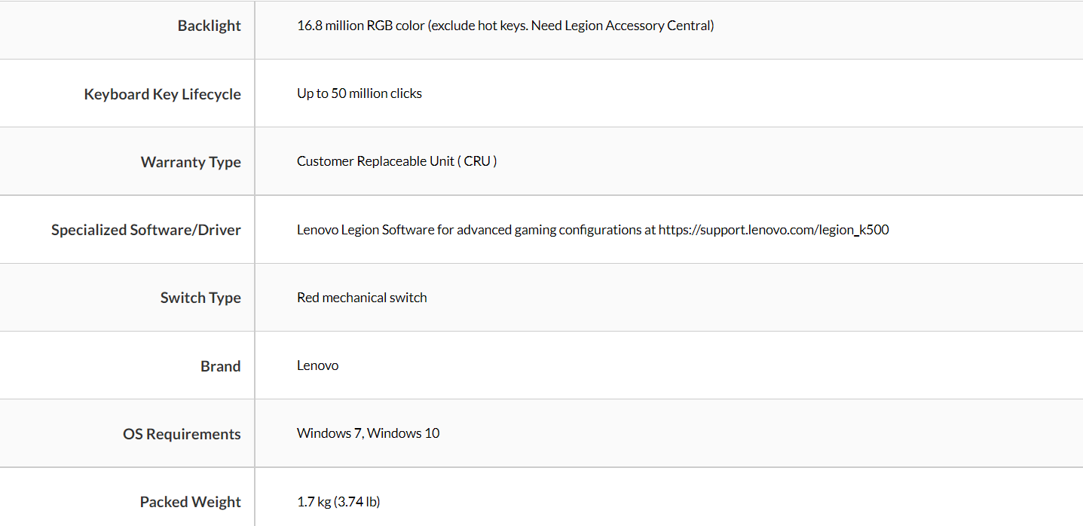Click the Backlight row label
This screenshot has width=1083, height=526.
(x=209, y=26)
